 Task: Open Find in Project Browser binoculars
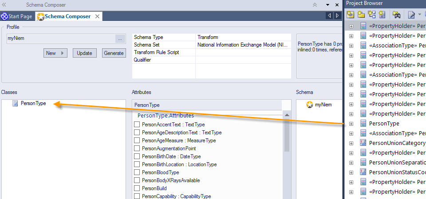[396, 14]
